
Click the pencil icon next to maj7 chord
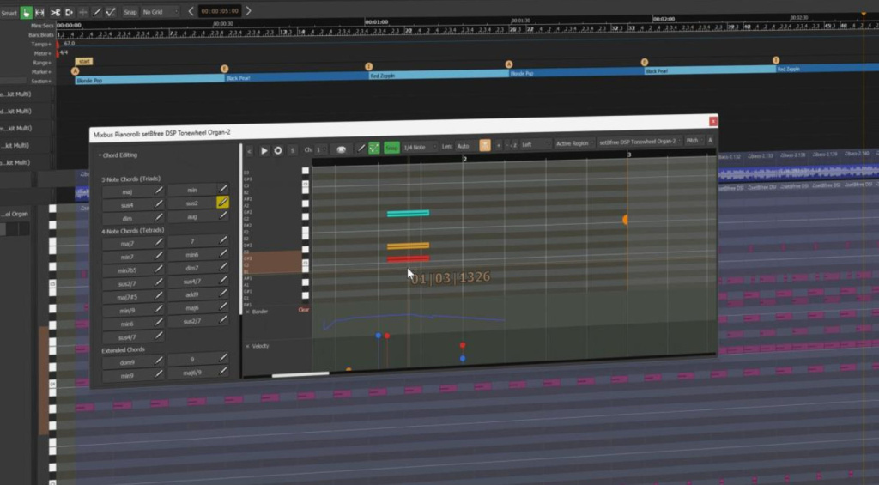tap(159, 242)
